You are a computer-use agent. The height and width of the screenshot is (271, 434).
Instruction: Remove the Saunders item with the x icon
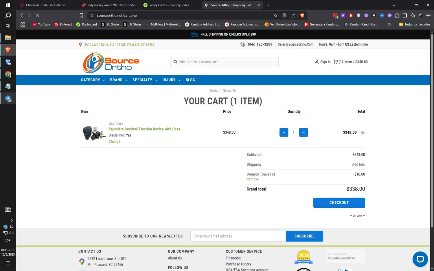tap(363, 133)
